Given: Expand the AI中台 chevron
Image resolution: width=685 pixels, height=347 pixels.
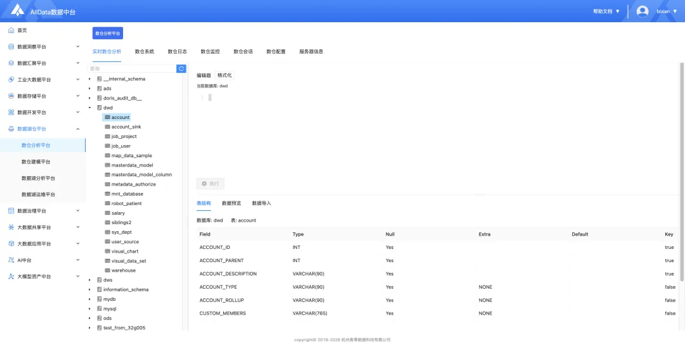Looking at the screenshot, I should click(78, 260).
